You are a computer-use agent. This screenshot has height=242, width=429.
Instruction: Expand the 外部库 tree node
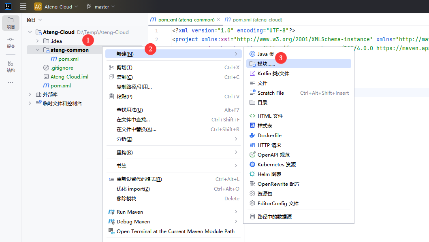(30, 94)
